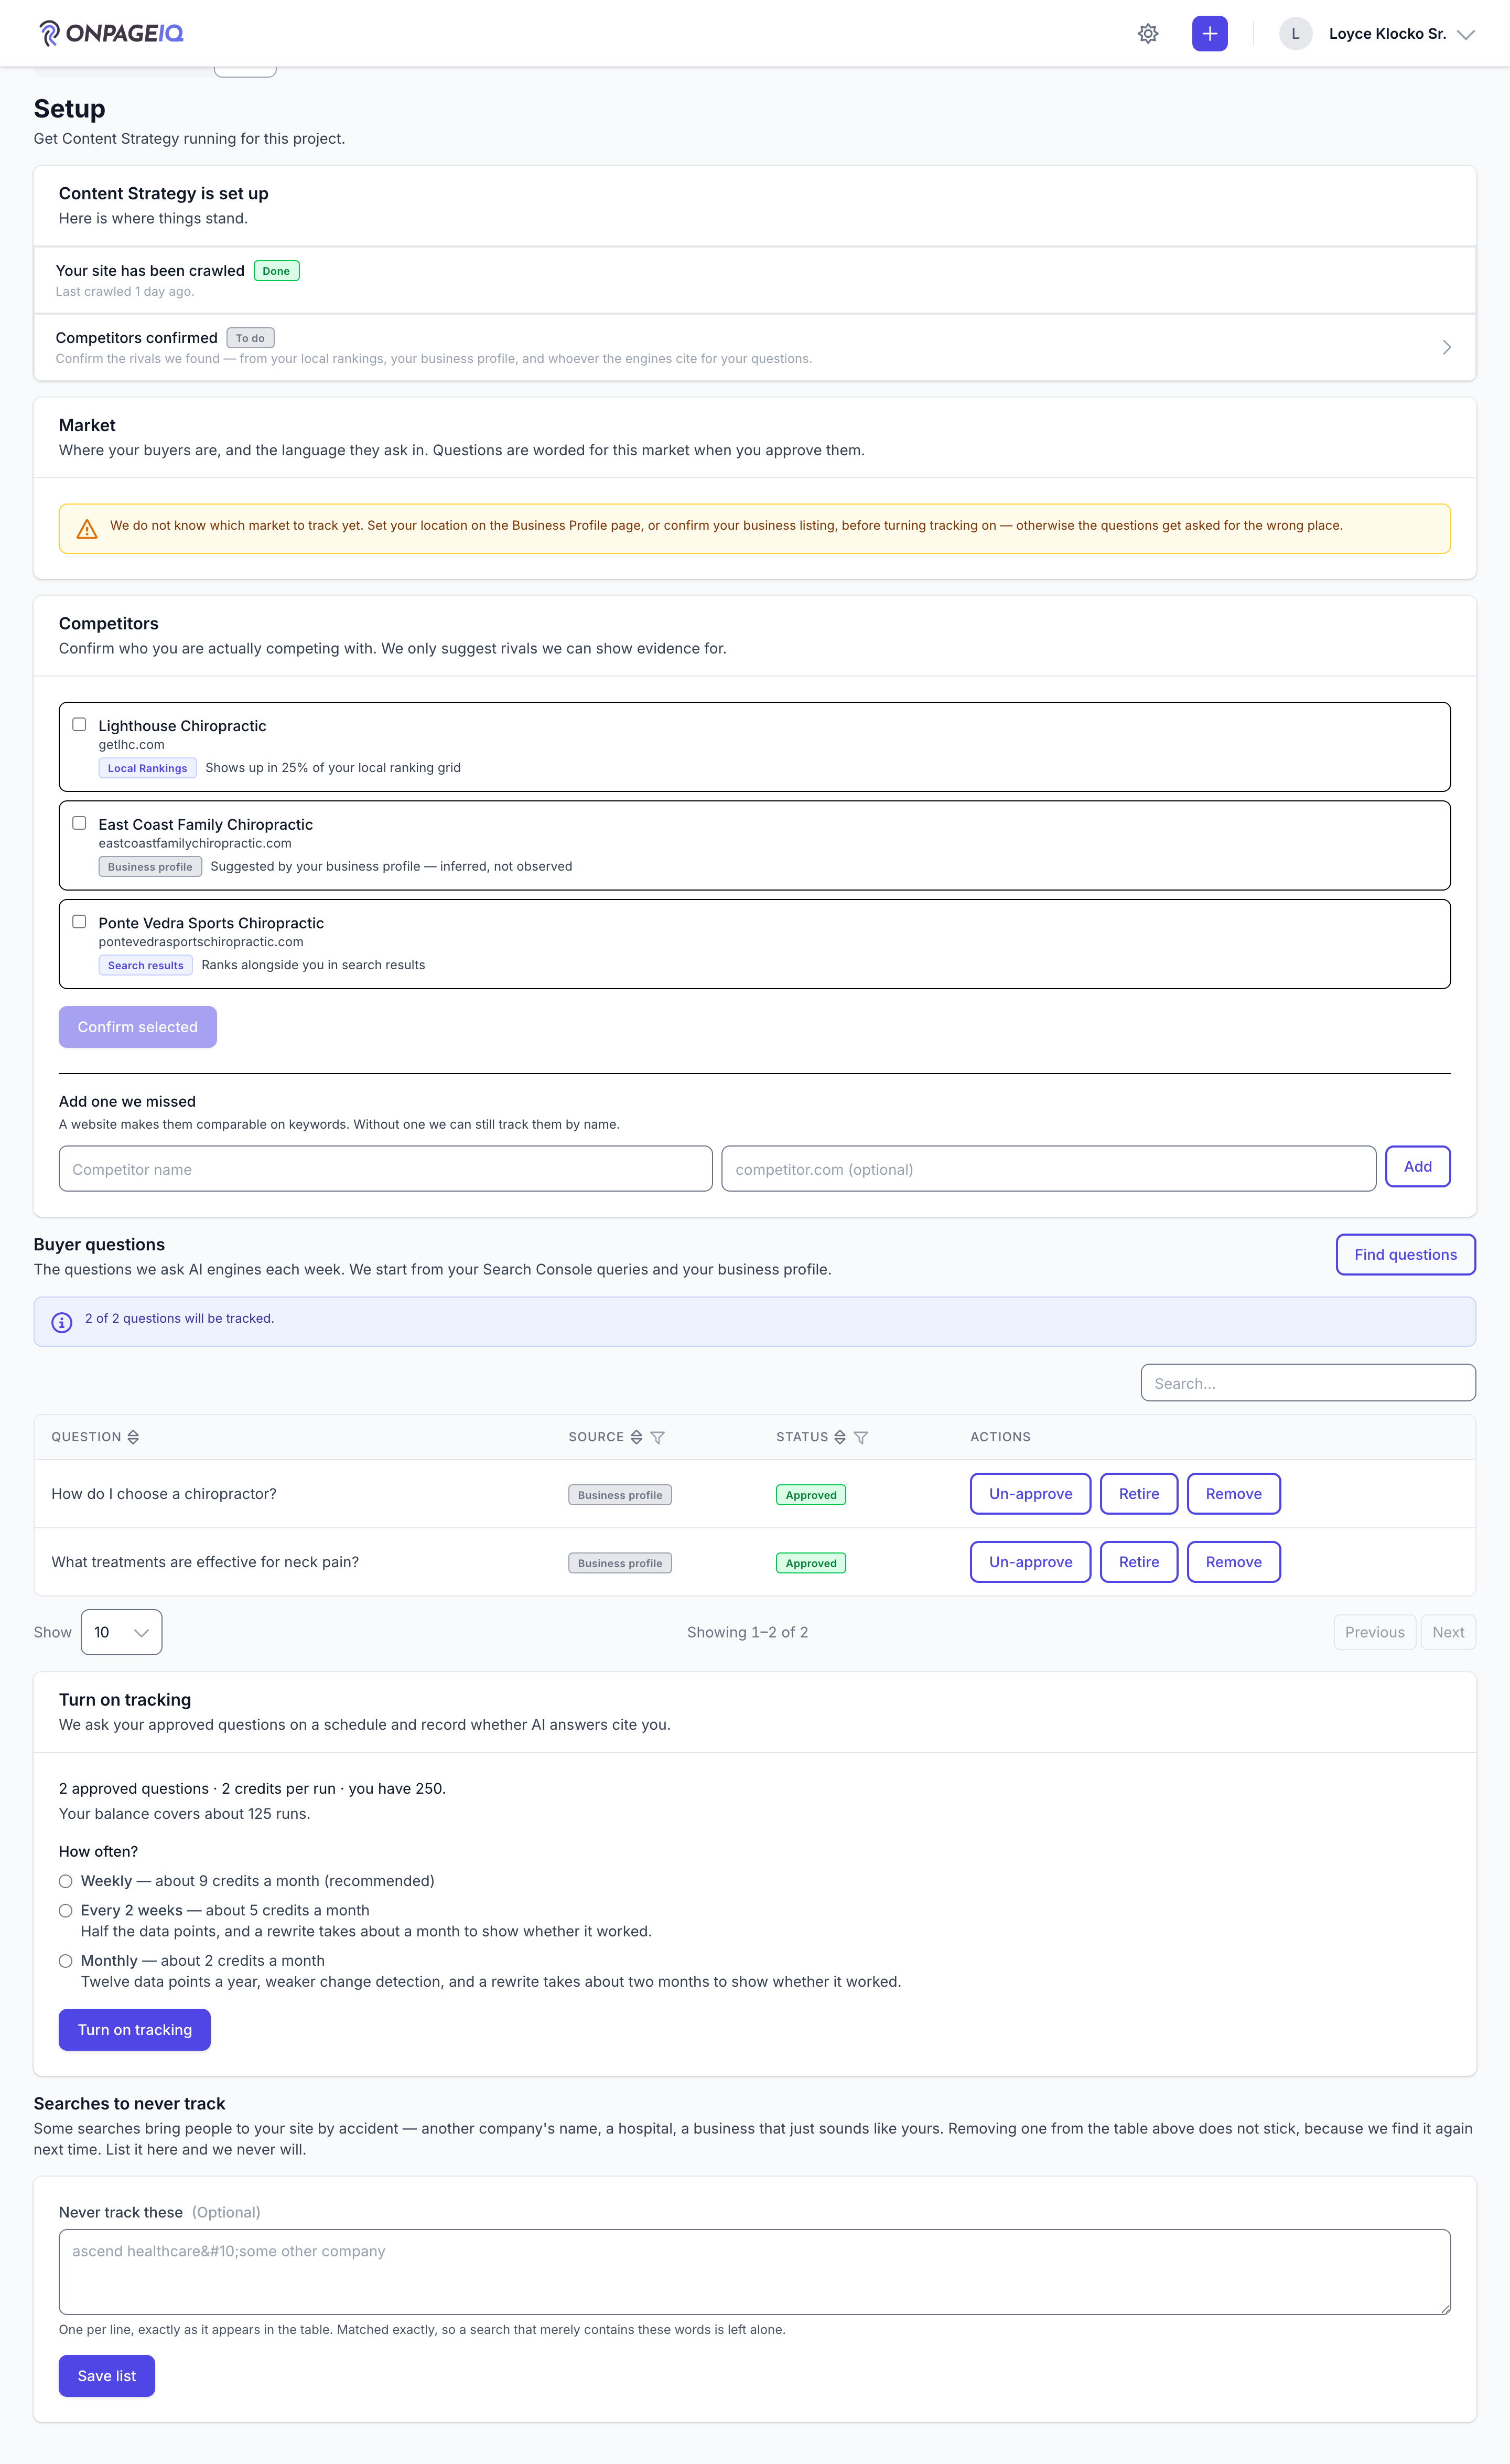Click Find questions button
The image size is (1510, 2464).
click(1405, 1254)
